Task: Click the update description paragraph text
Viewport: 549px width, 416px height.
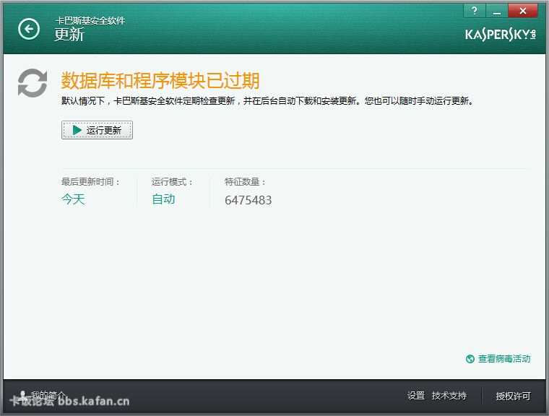Action: [267, 101]
